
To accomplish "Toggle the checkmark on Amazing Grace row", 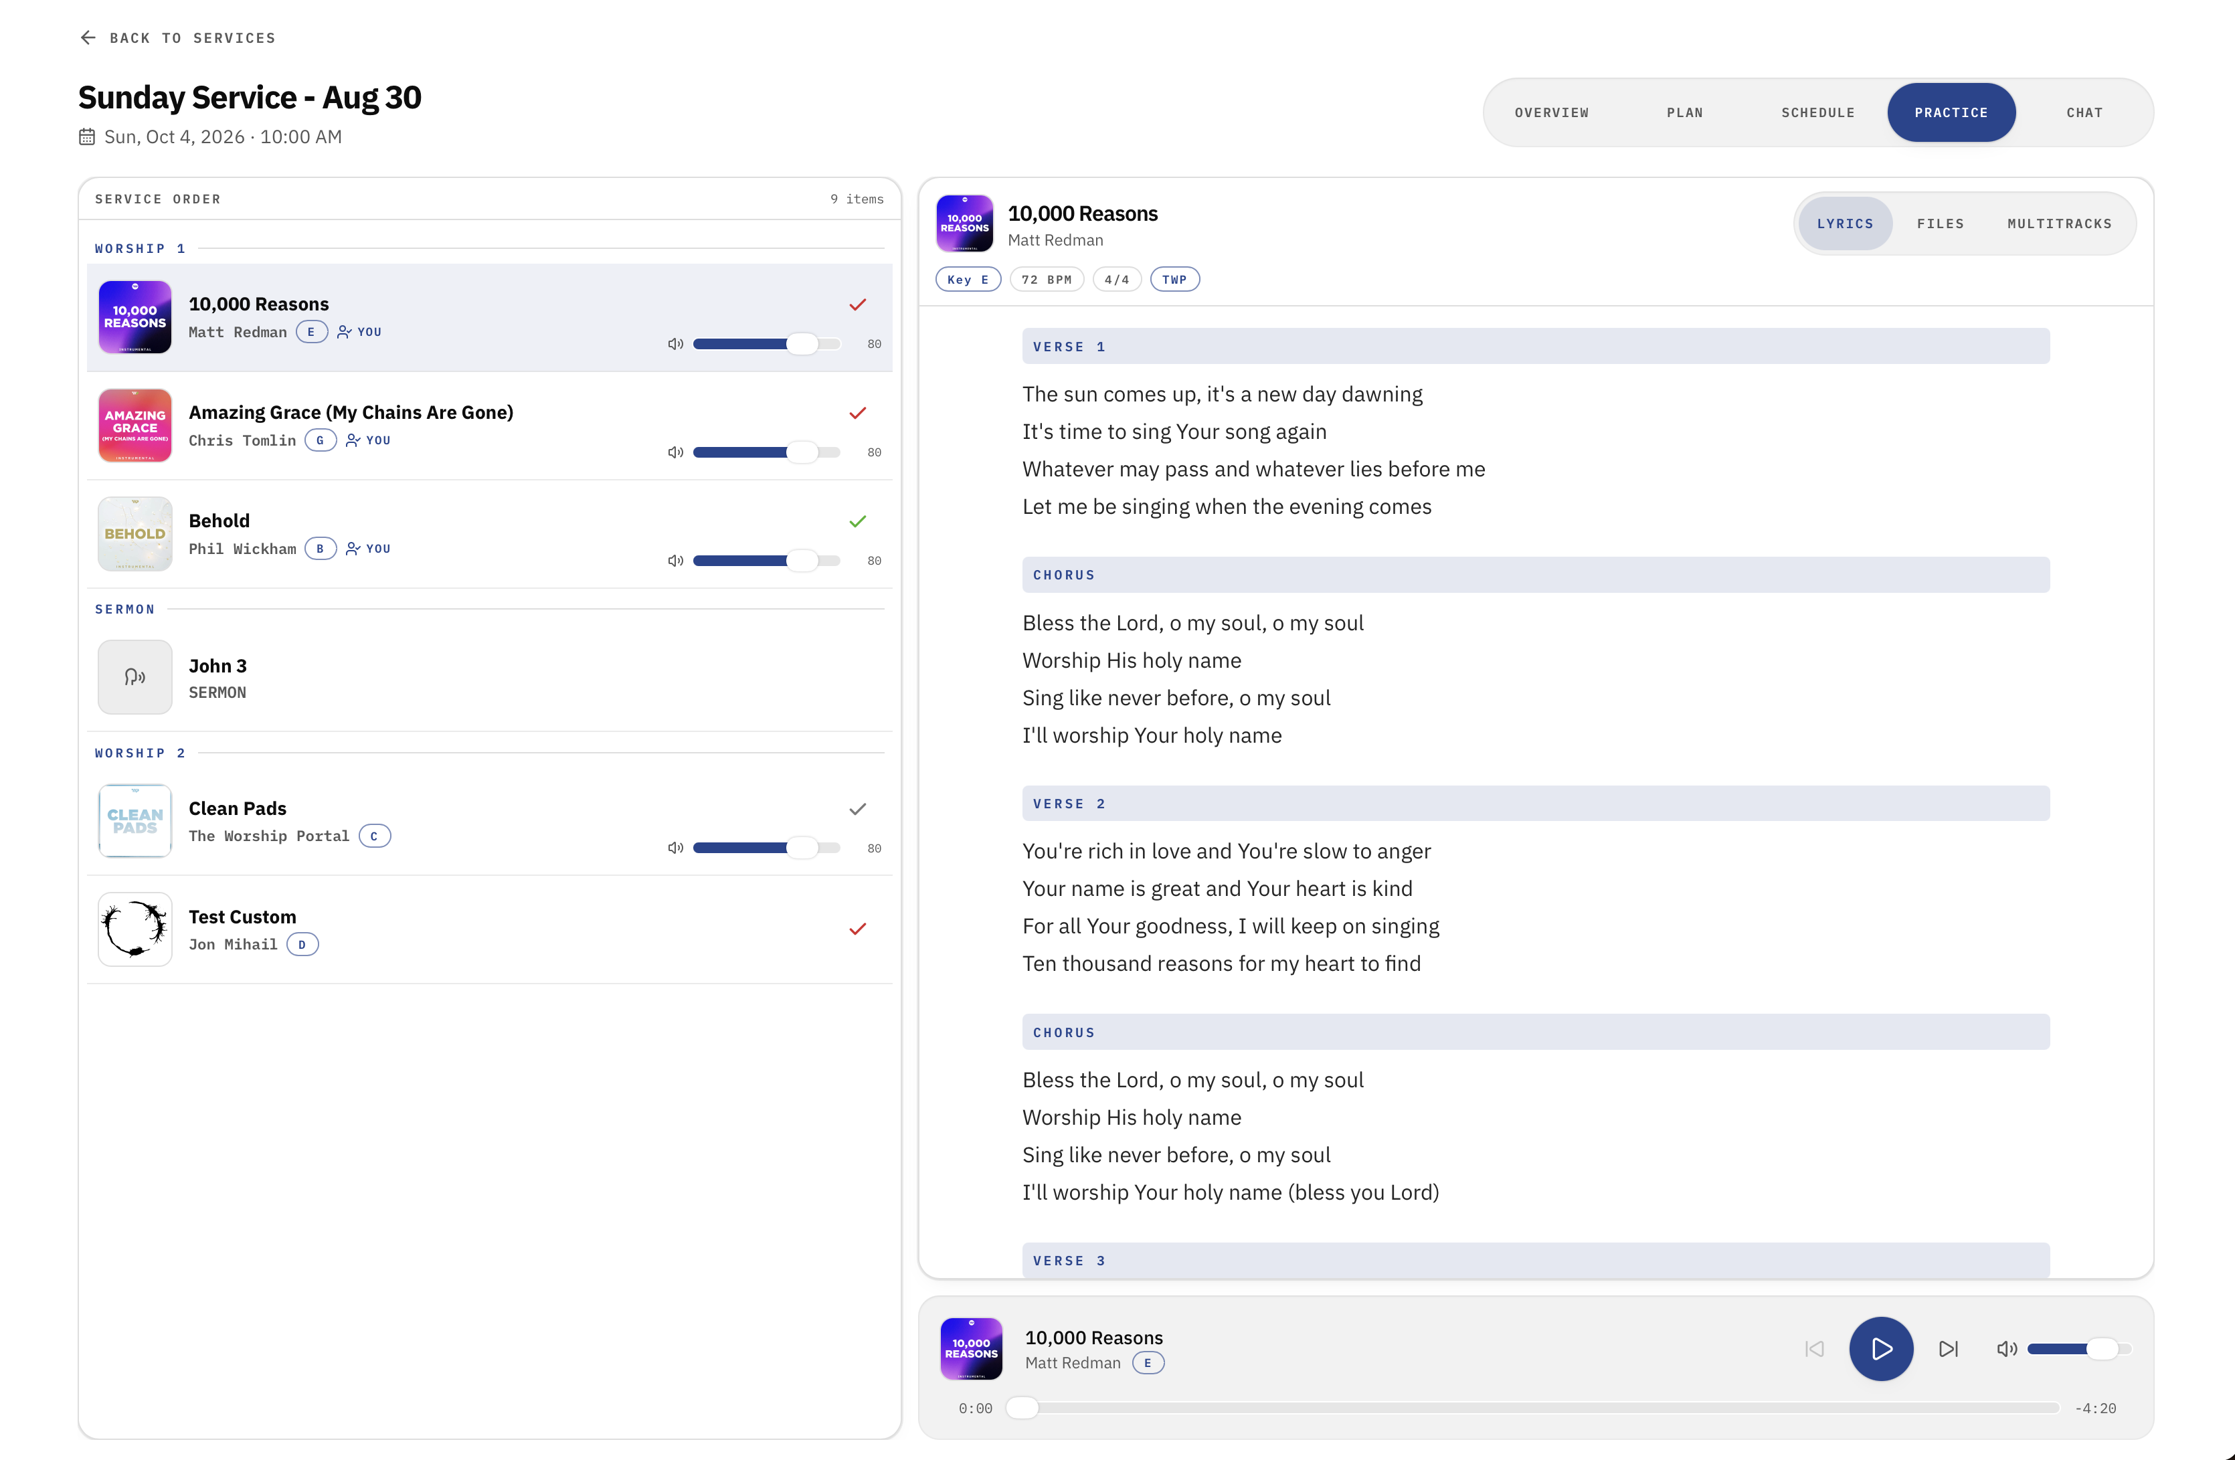I will [x=857, y=413].
